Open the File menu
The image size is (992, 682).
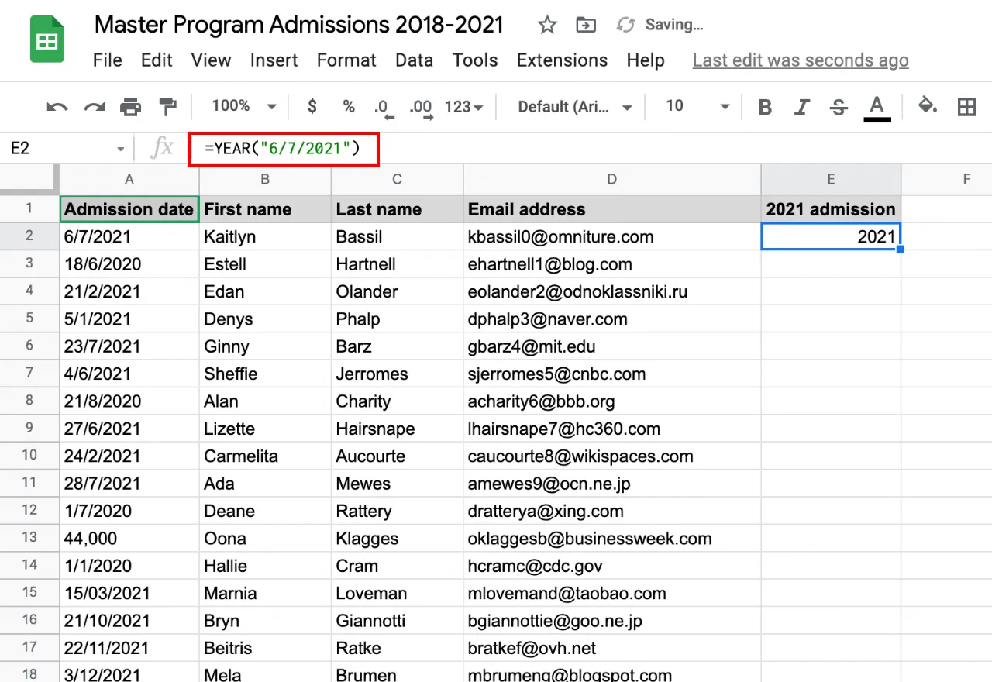point(107,60)
